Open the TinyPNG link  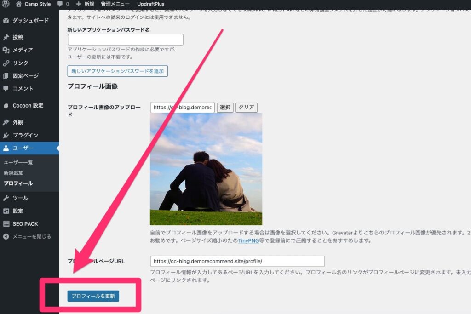248,240
